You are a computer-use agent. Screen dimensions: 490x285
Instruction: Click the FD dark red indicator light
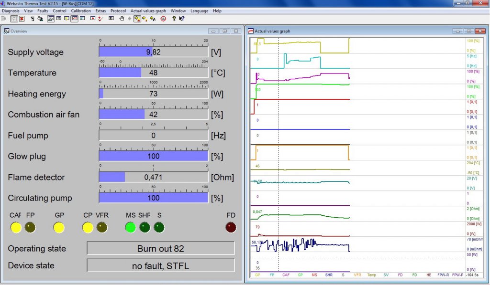(x=231, y=228)
